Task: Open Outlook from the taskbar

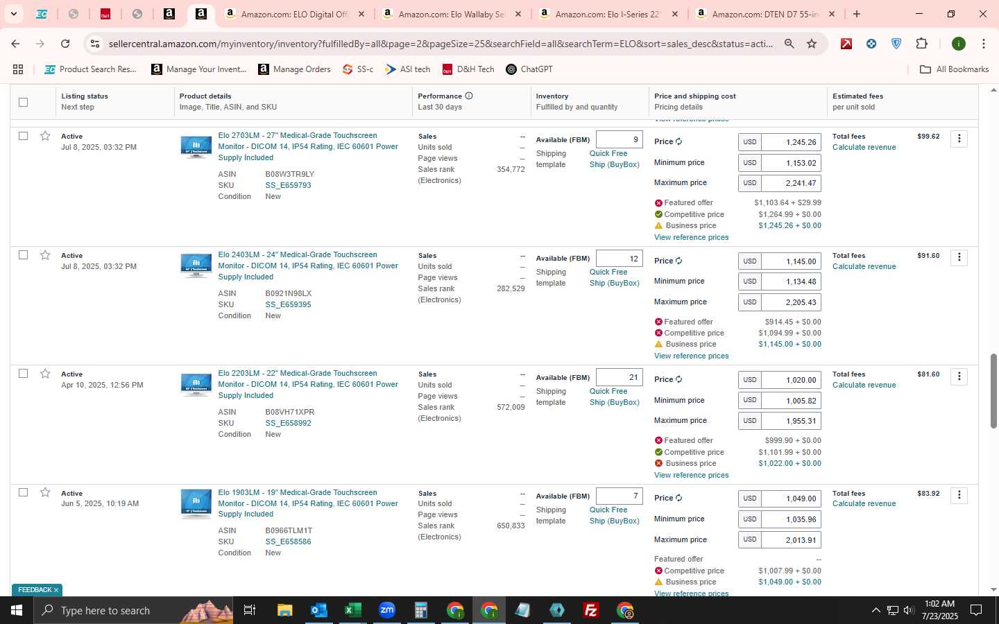Action: tap(318, 610)
